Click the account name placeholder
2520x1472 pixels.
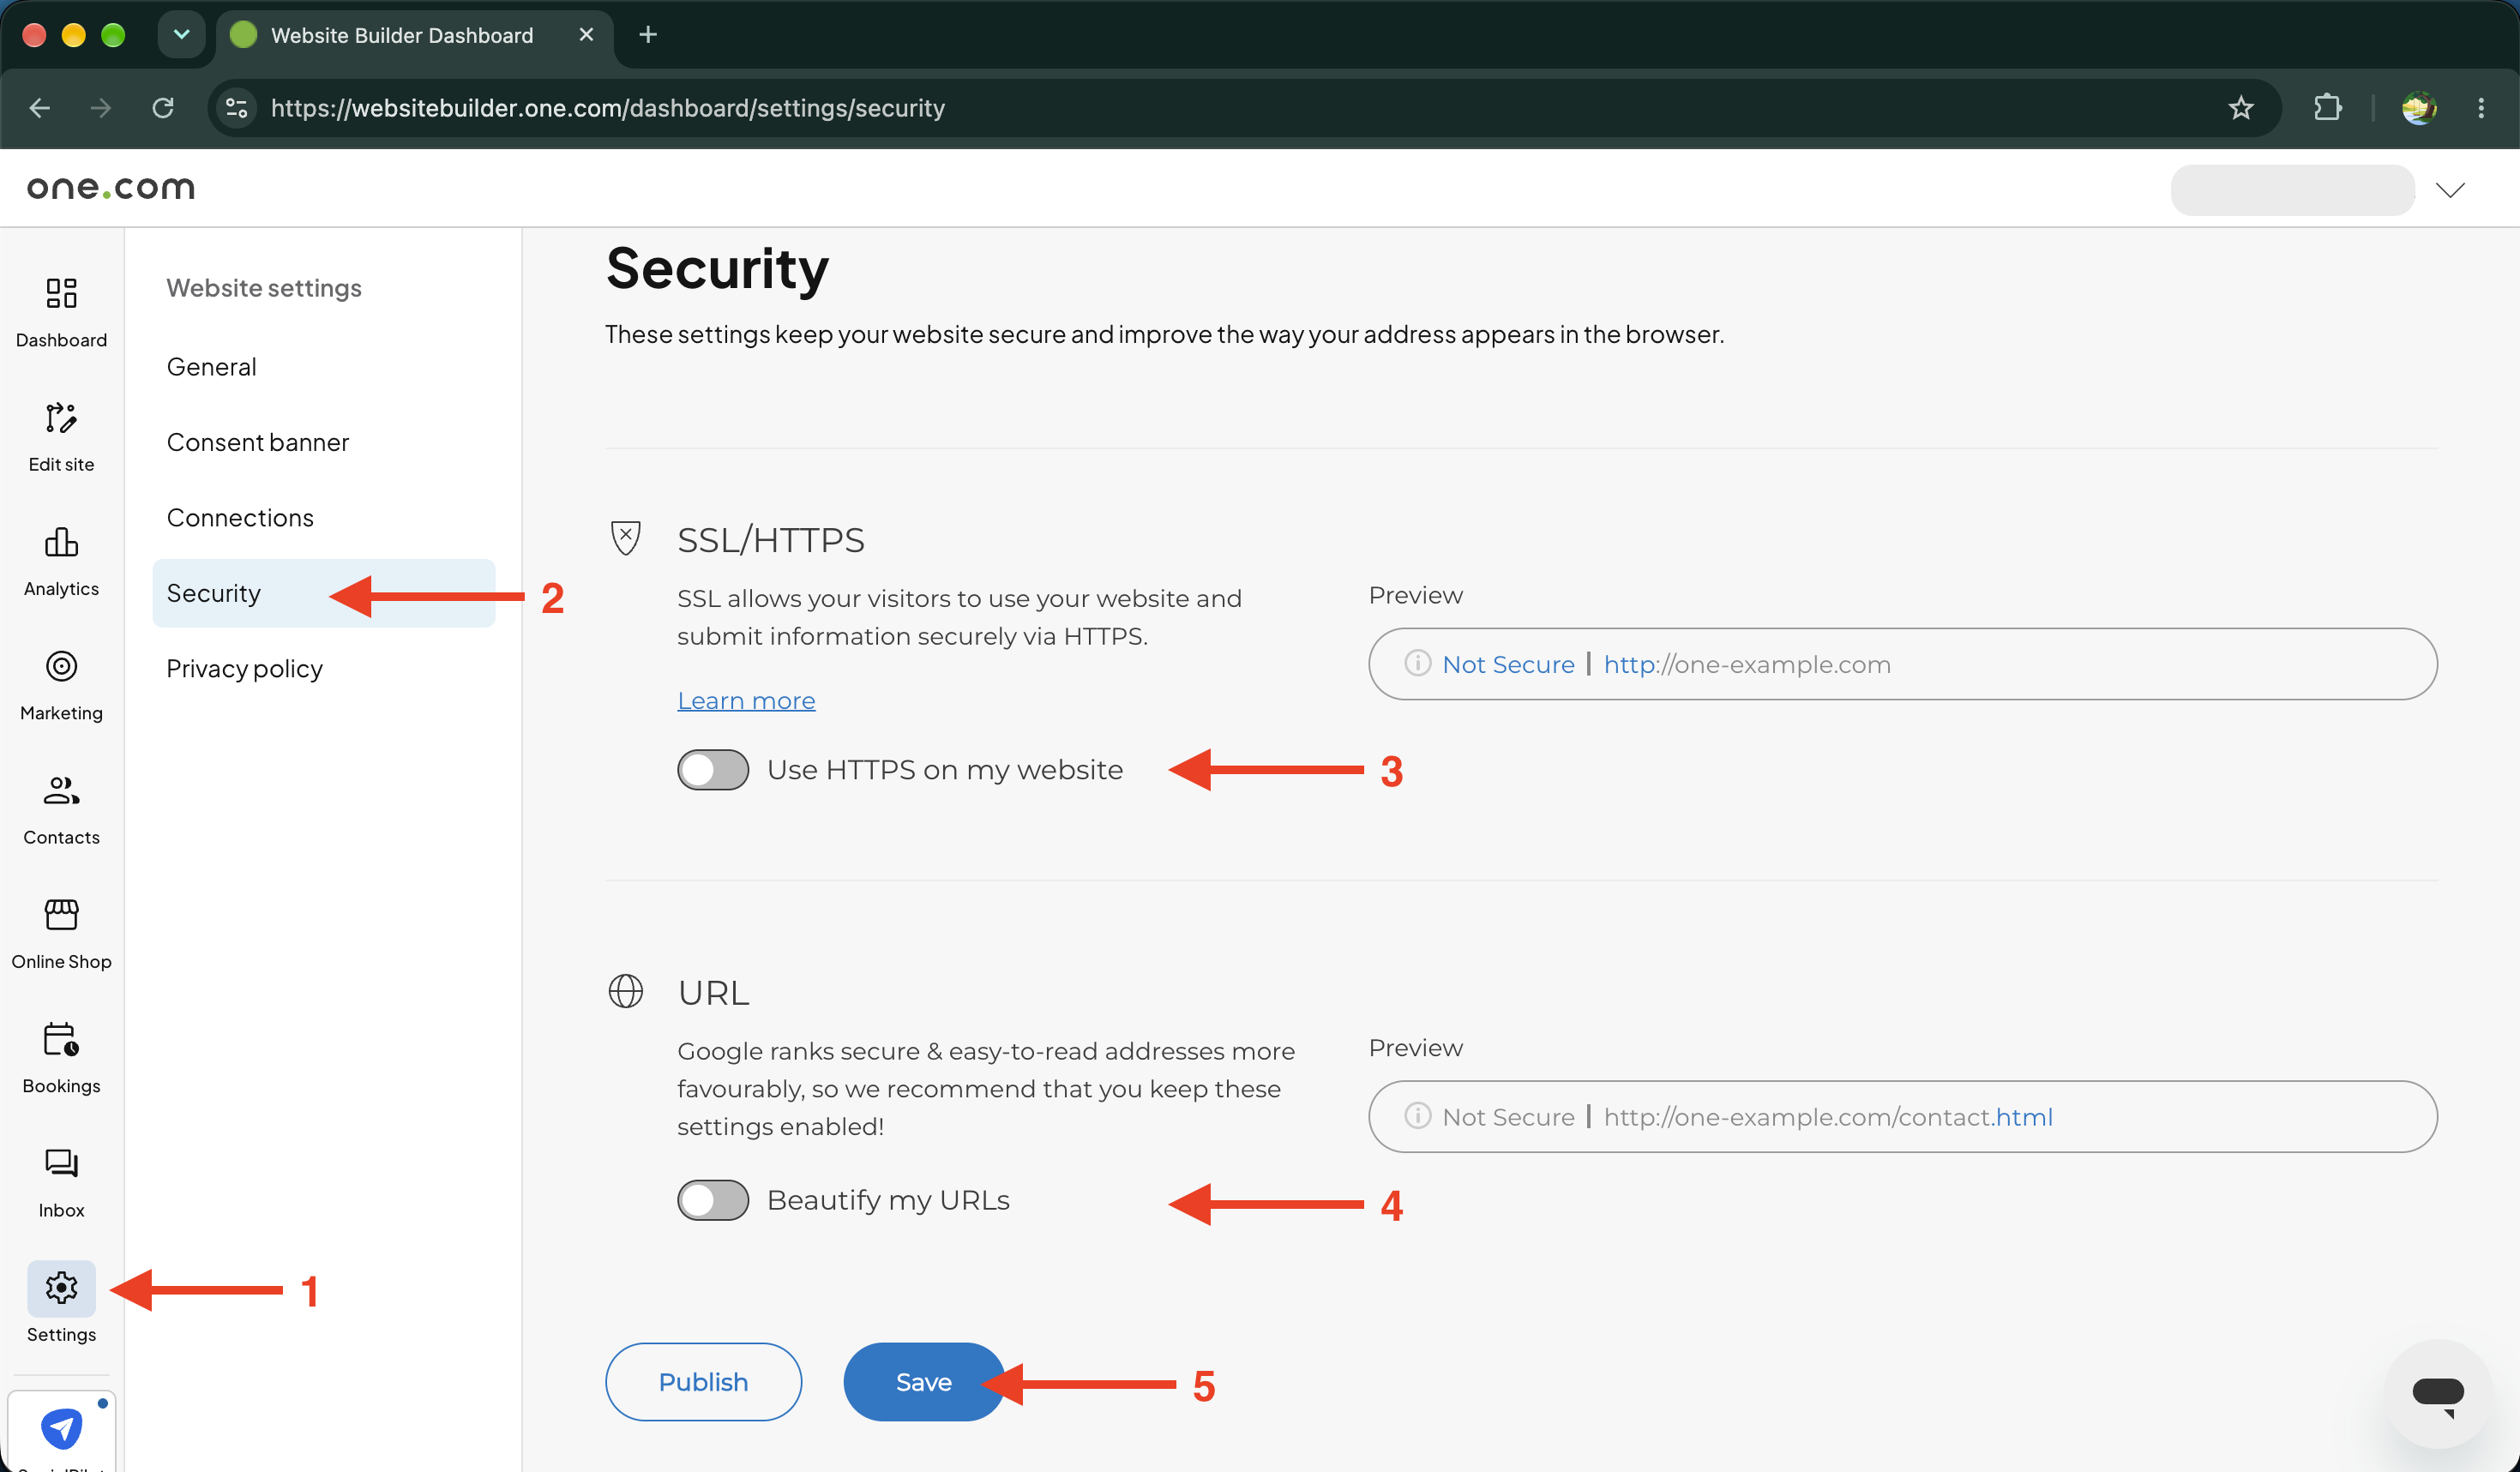click(2292, 190)
